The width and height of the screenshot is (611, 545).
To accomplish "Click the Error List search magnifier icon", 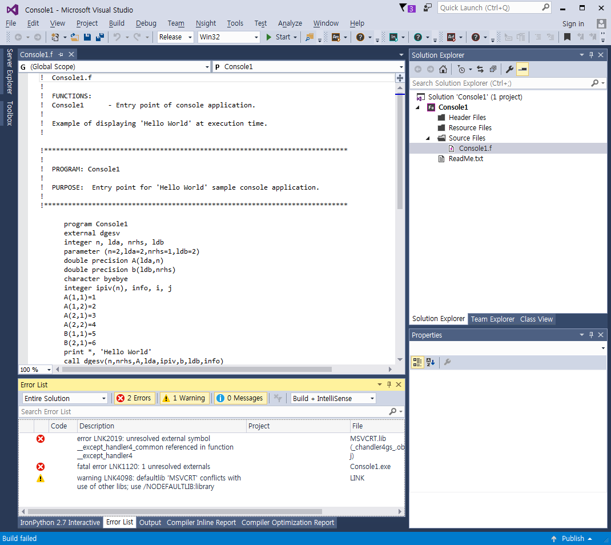I will (x=393, y=411).
